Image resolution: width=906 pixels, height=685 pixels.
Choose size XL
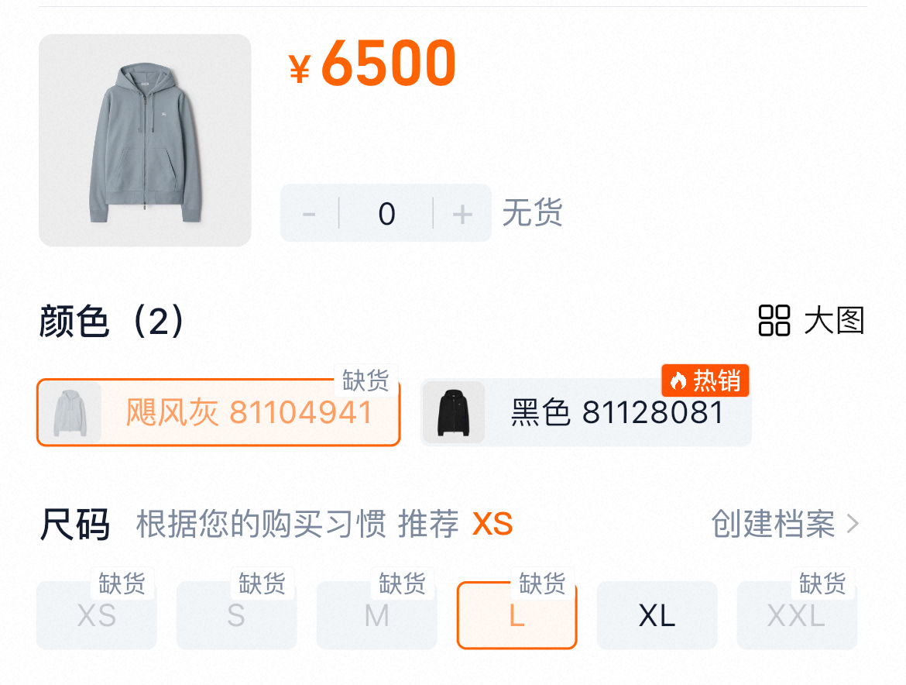point(657,615)
